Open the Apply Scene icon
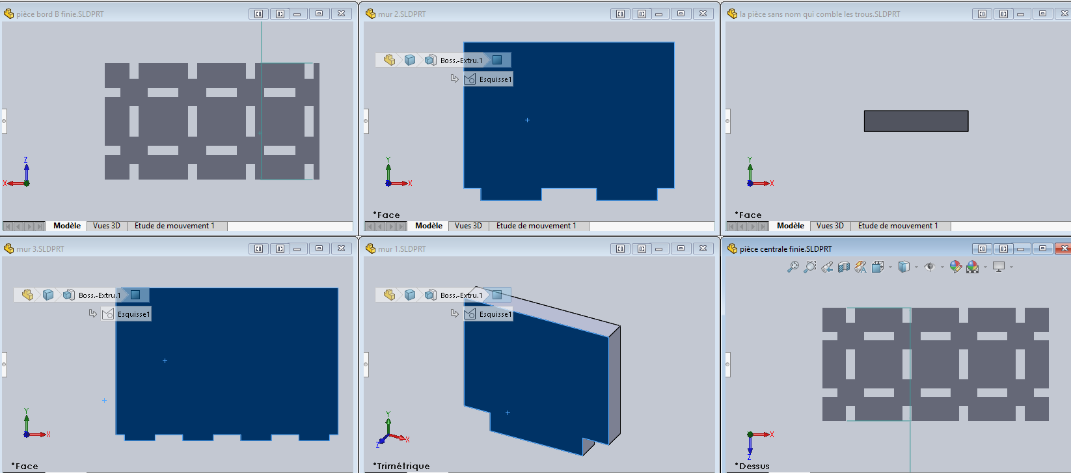Image resolution: width=1071 pixels, height=473 pixels. (973, 267)
